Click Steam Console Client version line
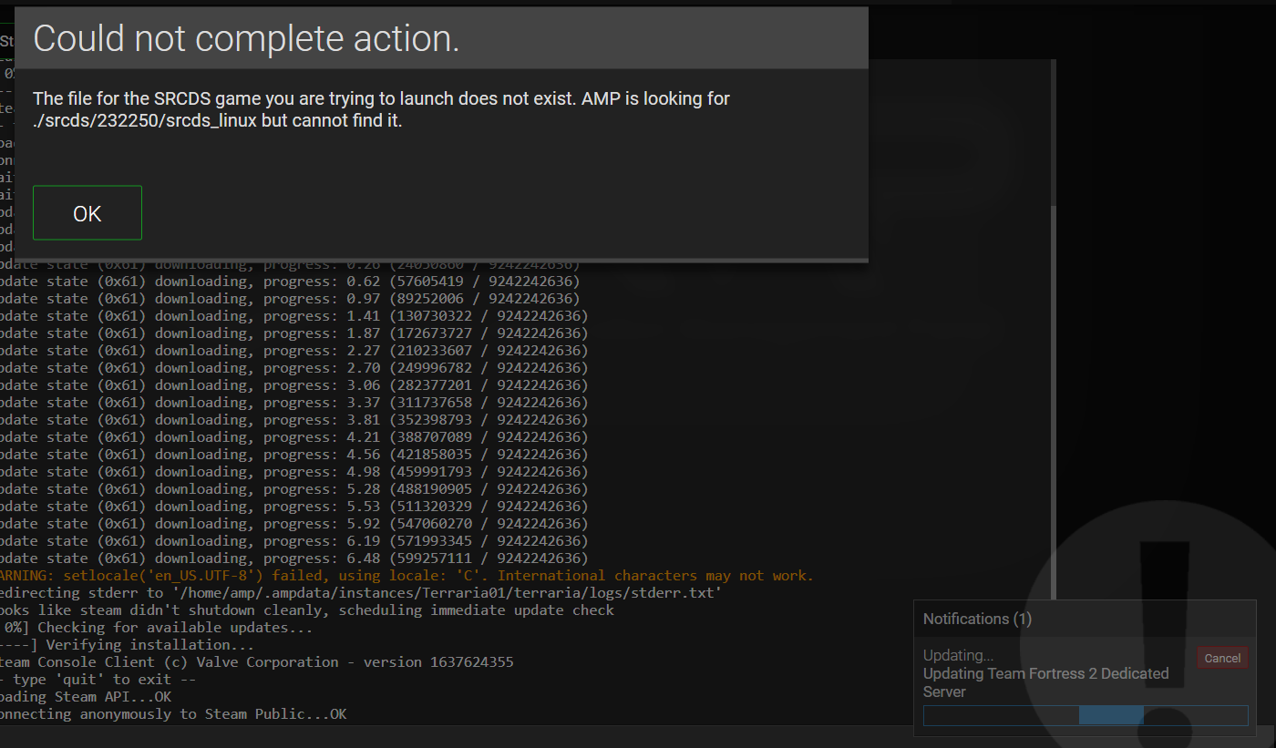 [x=257, y=662]
